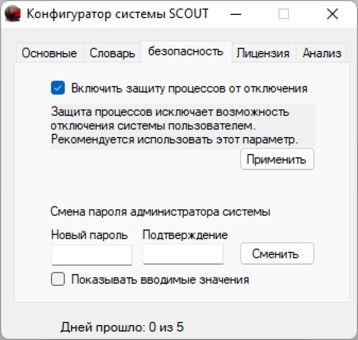Click the Дней прошло status text
Screen dimensions: 358x340
122,327
